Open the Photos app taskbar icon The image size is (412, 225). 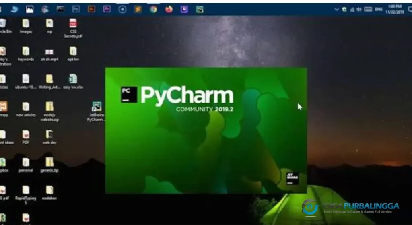pyautogui.click(x=30, y=10)
